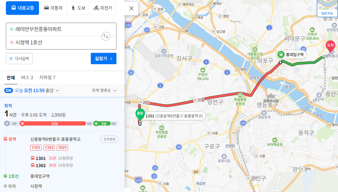Image resolution: width=338 pixels, height=192 pixels.
Task: Click the 다시입력 refresh icon
Action: [x=11, y=58]
